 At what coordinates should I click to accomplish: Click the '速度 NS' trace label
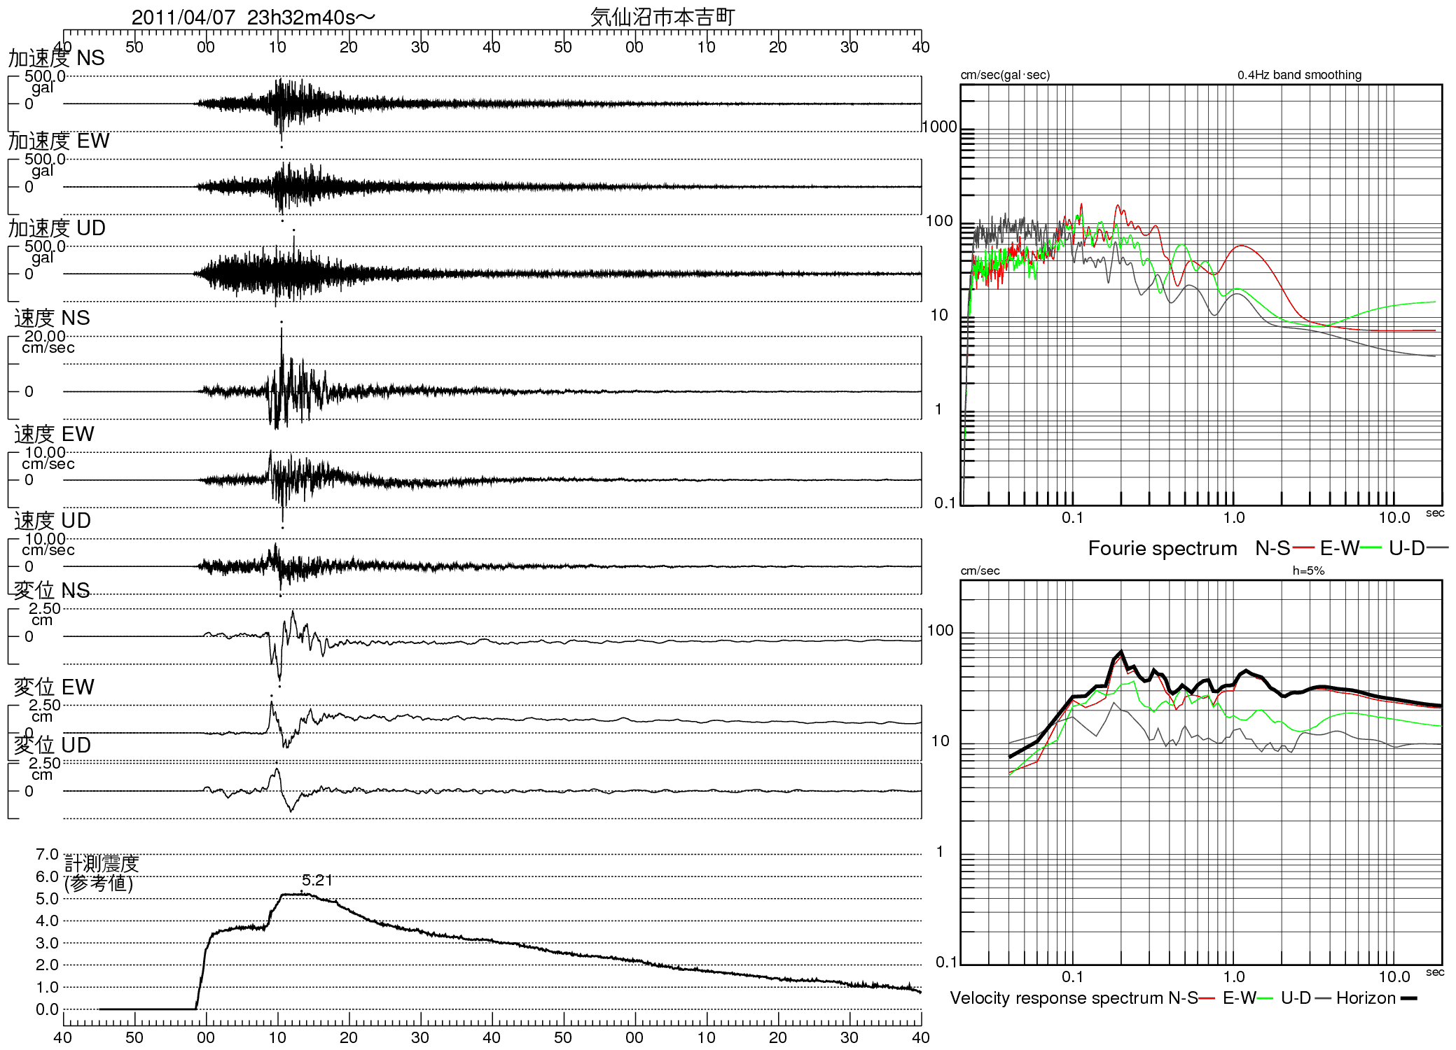(52, 318)
